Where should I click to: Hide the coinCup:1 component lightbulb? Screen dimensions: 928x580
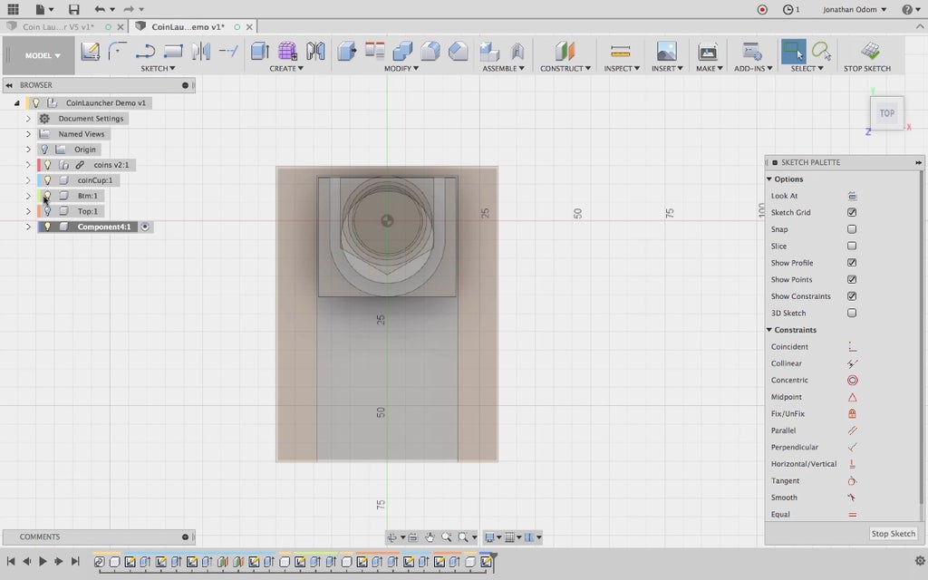pyautogui.click(x=48, y=180)
